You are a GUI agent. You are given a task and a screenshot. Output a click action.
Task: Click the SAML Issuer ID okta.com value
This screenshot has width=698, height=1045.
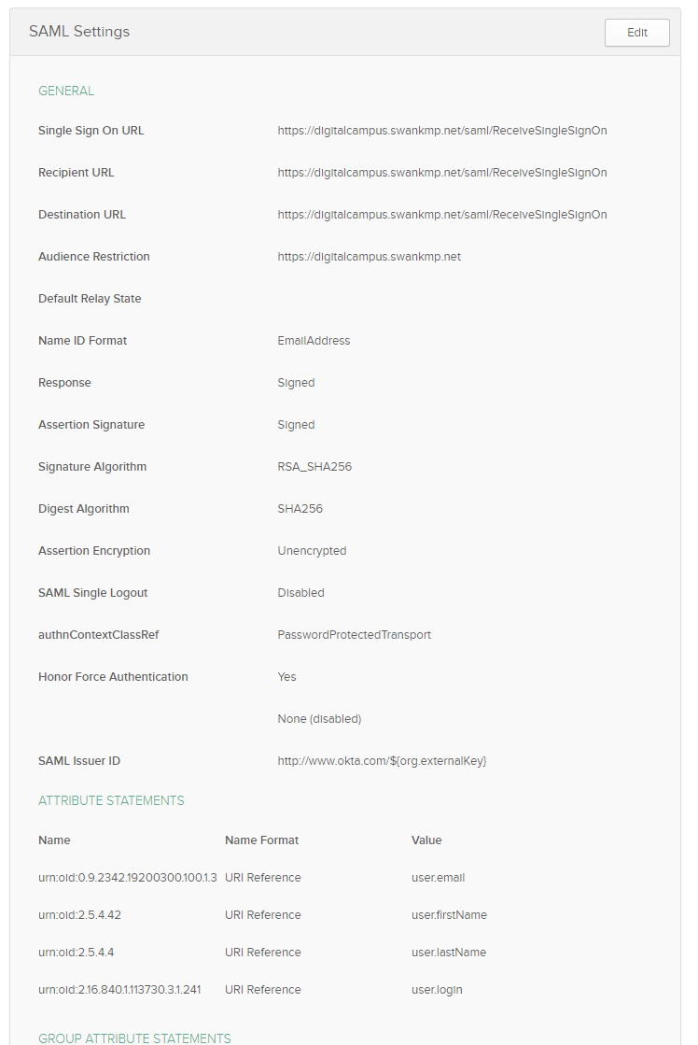(x=382, y=761)
